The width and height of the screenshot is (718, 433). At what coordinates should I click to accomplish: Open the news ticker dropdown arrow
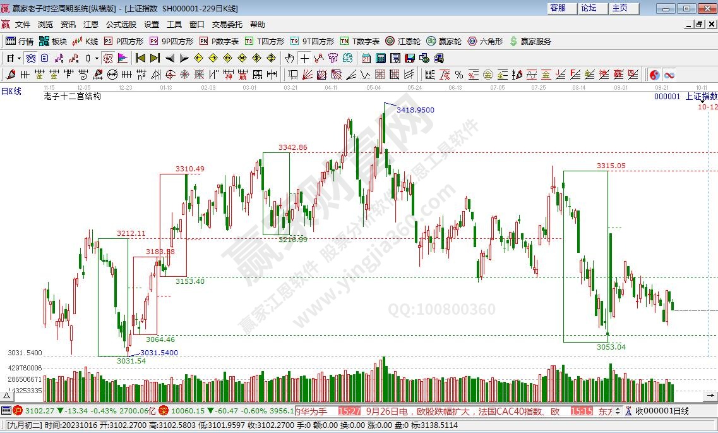pyautogui.click(x=618, y=411)
